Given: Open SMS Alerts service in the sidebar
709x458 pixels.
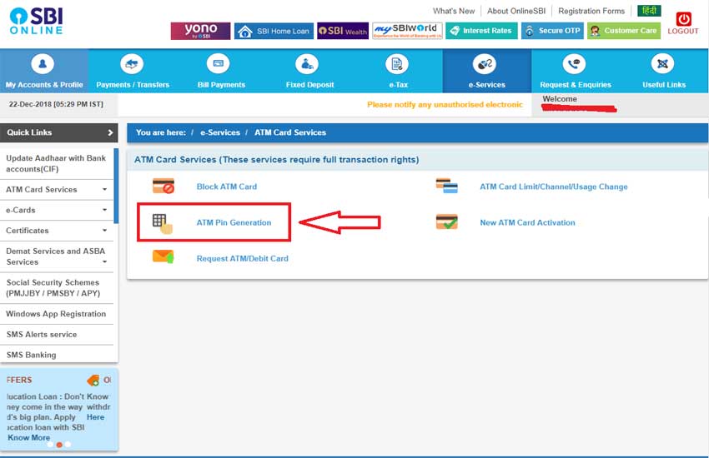Looking at the screenshot, I should pos(57,335).
